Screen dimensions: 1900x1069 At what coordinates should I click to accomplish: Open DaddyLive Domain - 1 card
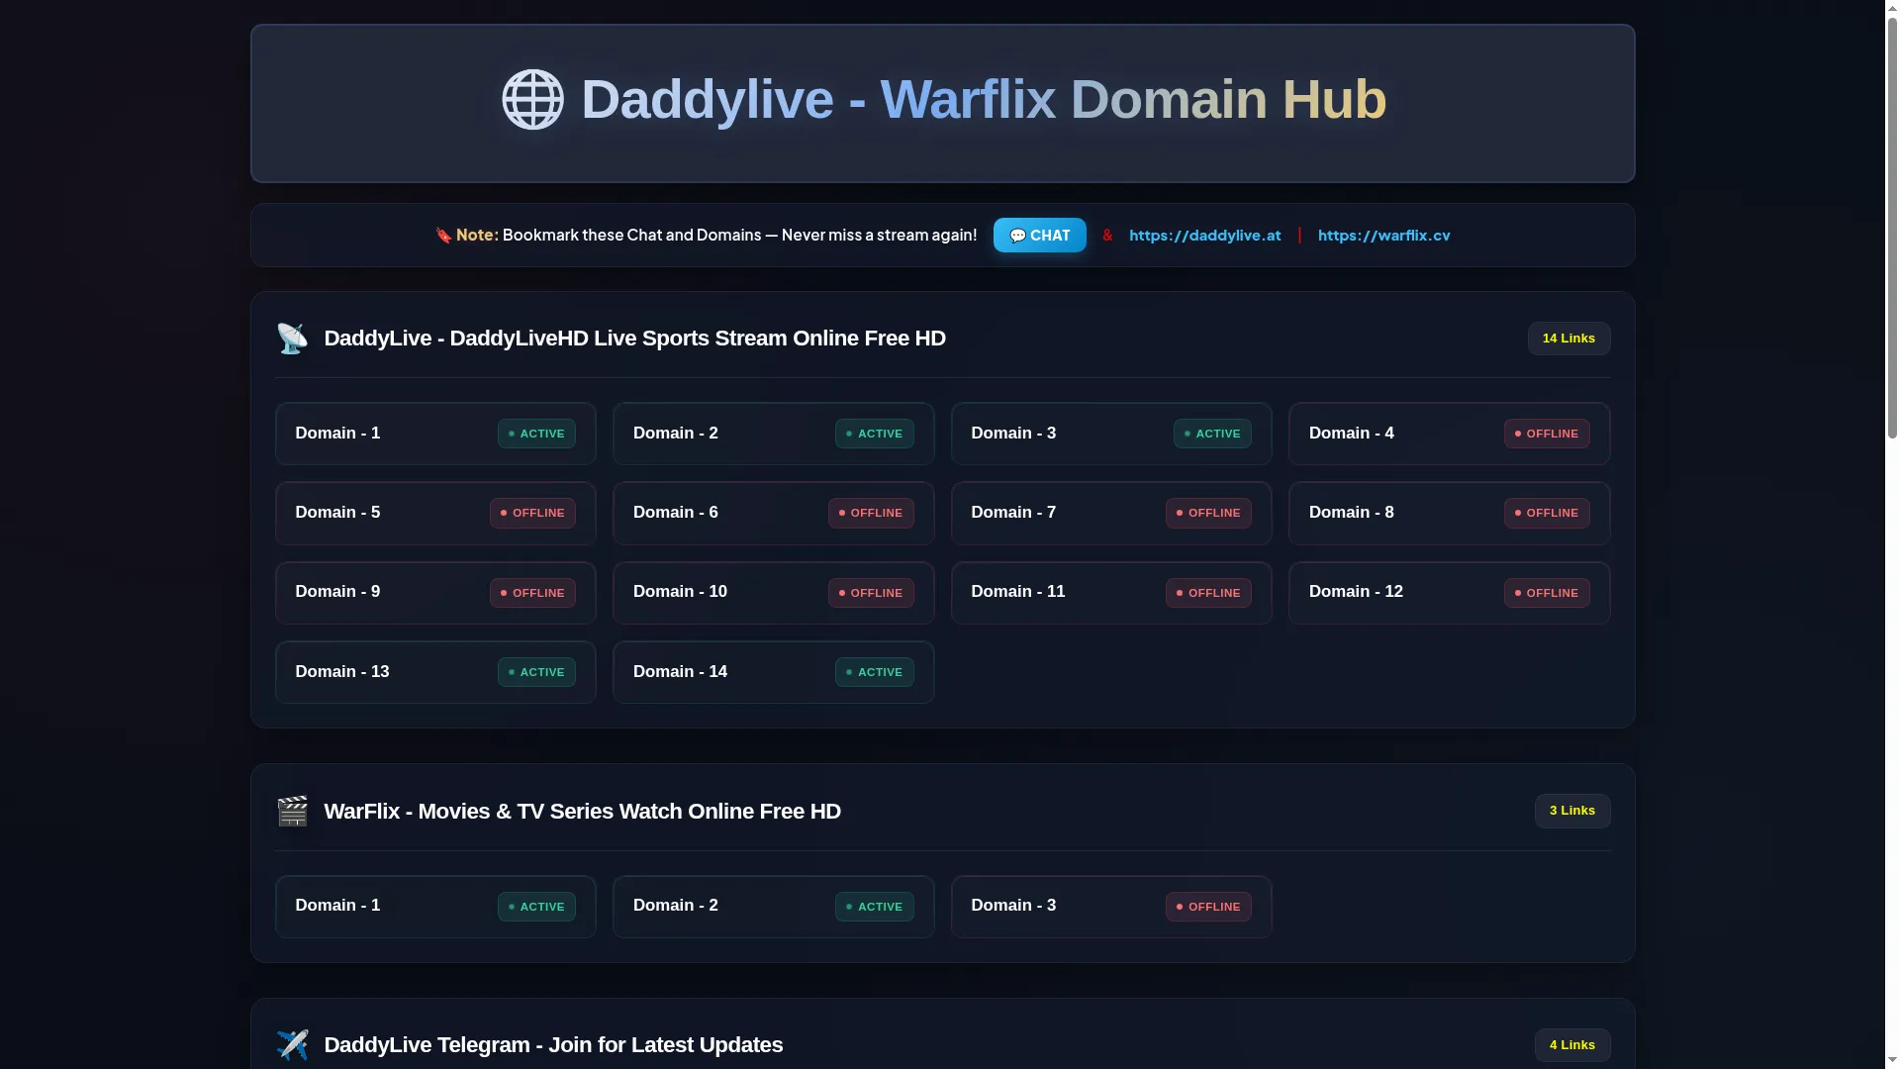click(435, 434)
